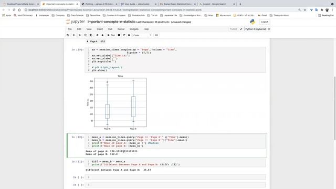Restart the kernel with the circular arrow

pyautogui.click(x=124, y=35)
